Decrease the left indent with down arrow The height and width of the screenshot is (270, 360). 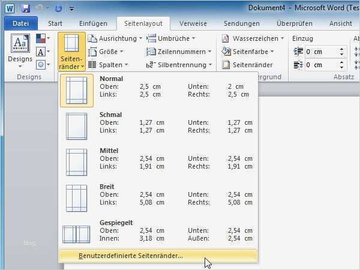coord(342,55)
